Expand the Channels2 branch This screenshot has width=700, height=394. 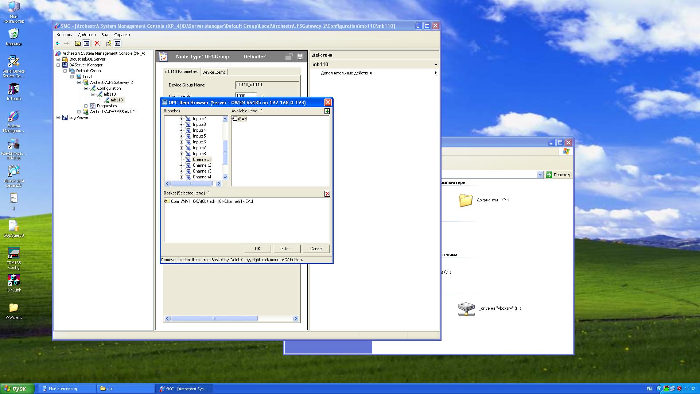click(x=181, y=166)
